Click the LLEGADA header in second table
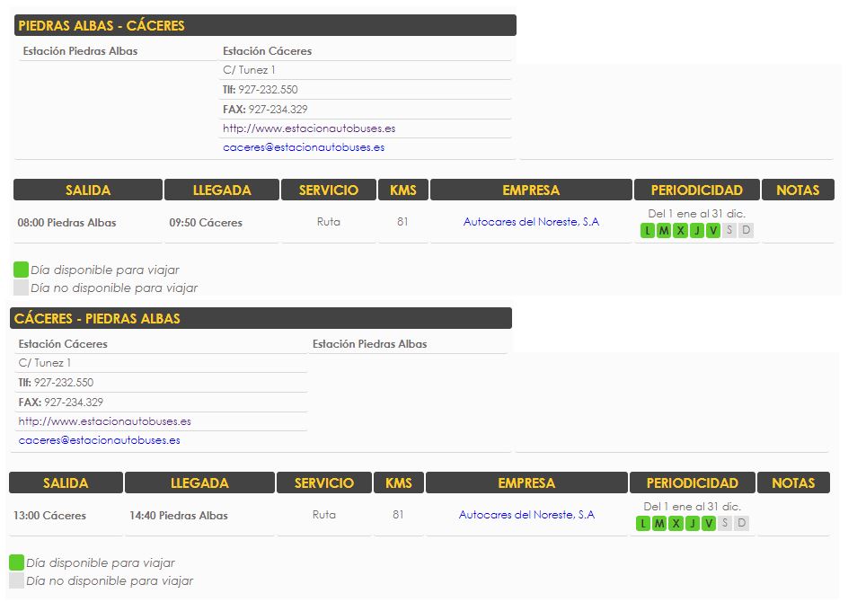This screenshot has height=602, width=857. (199, 482)
